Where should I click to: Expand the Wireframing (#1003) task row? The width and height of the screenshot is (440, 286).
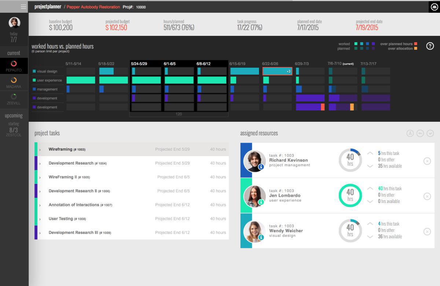click(x=39, y=149)
